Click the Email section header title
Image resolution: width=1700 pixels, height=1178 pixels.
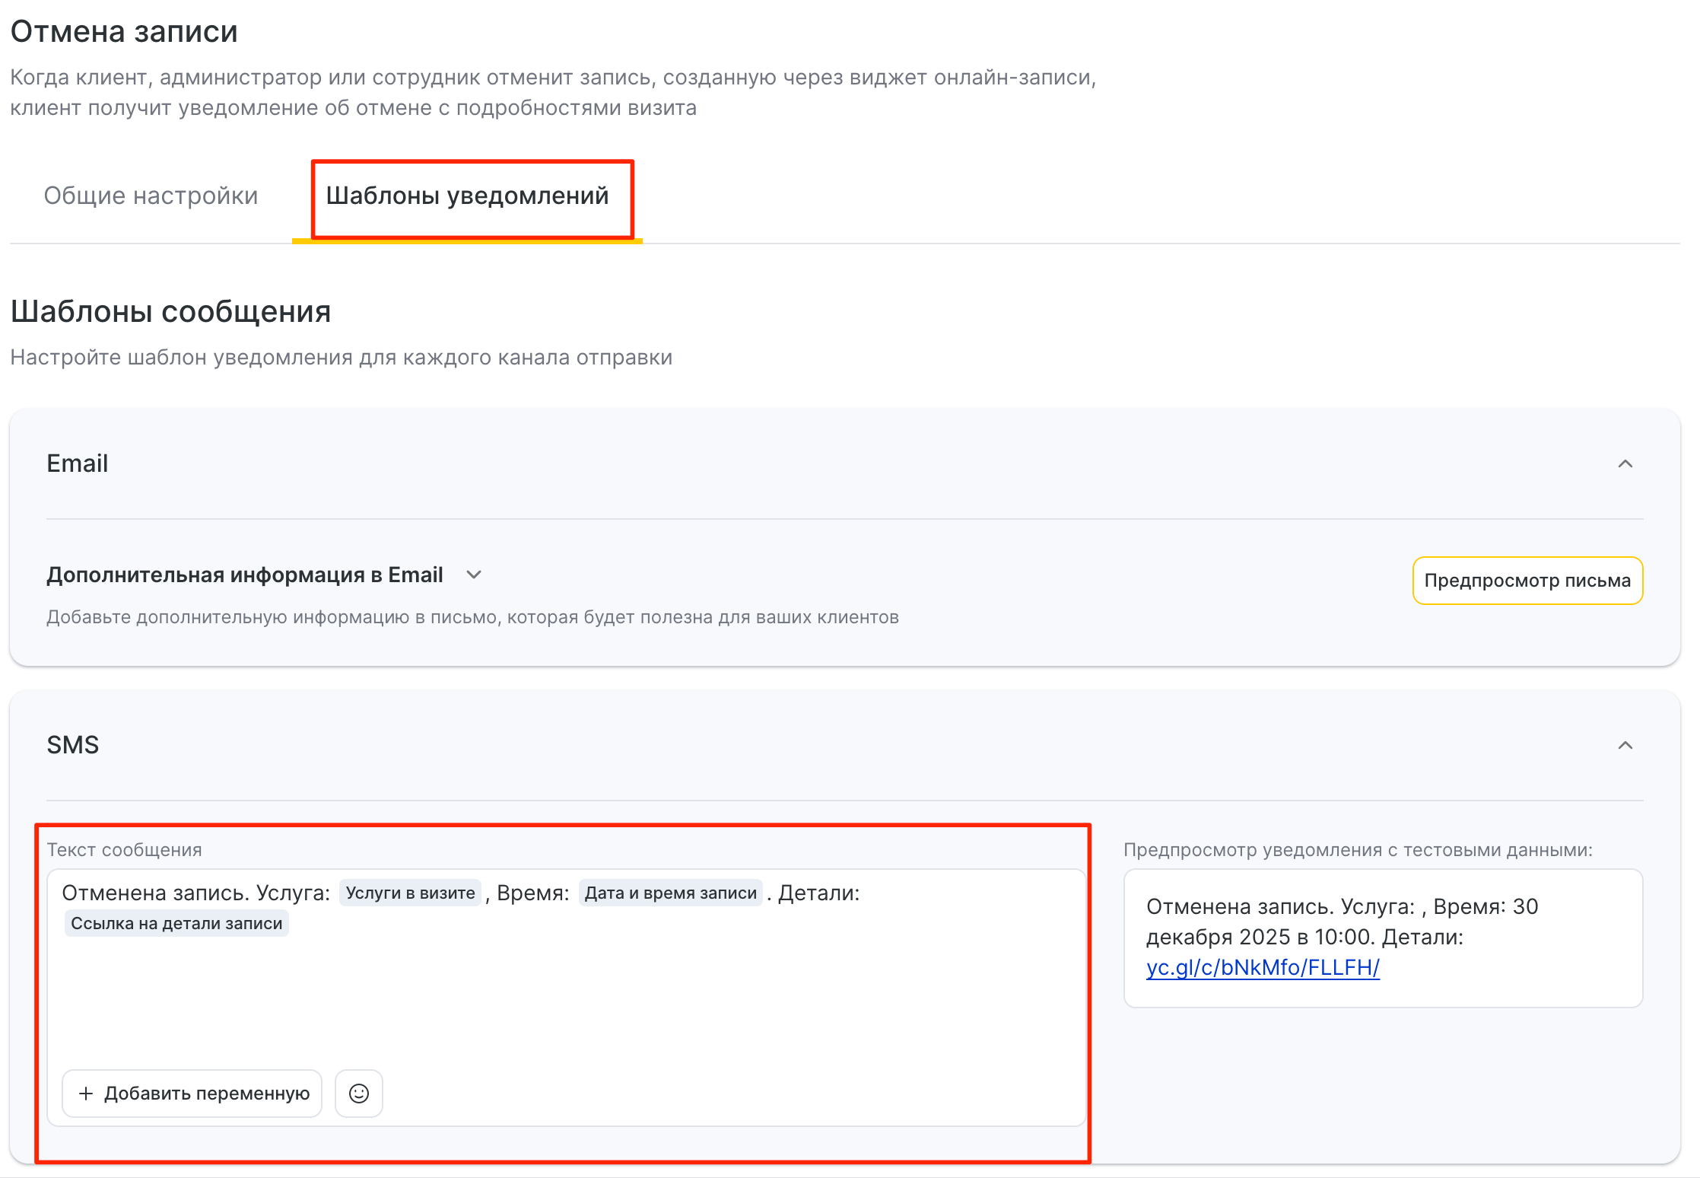(x=78, y=463)
